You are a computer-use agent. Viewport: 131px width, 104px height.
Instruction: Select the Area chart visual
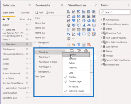(x=74, y=16)
